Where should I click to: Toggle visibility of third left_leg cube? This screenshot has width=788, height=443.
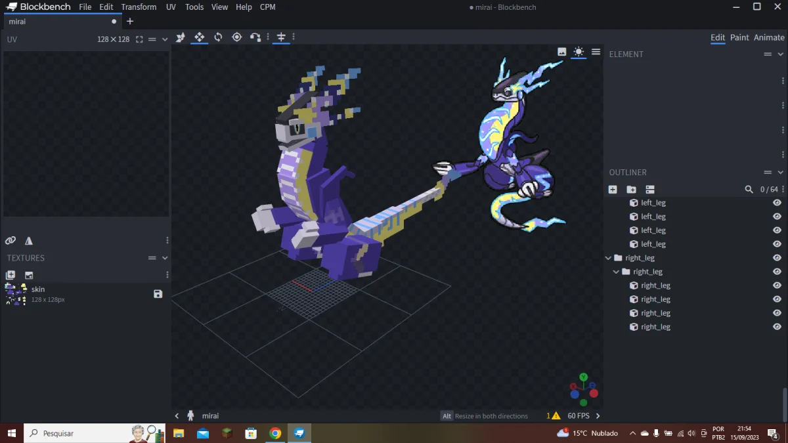(777, 230)
